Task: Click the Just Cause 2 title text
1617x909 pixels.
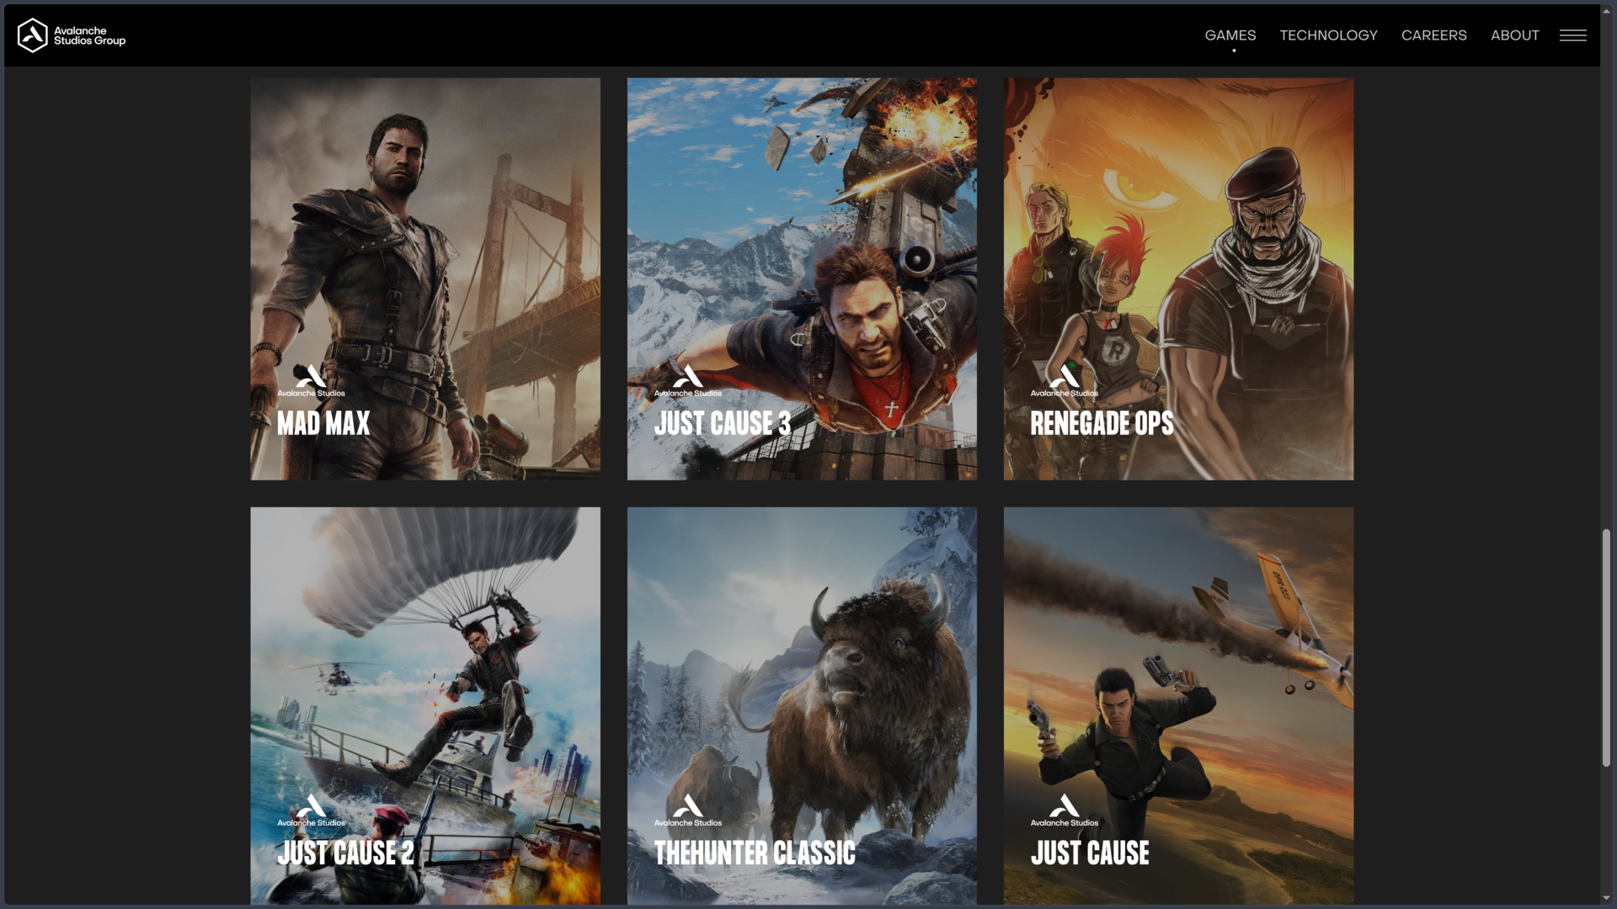Action: click(x=345, y=853)
